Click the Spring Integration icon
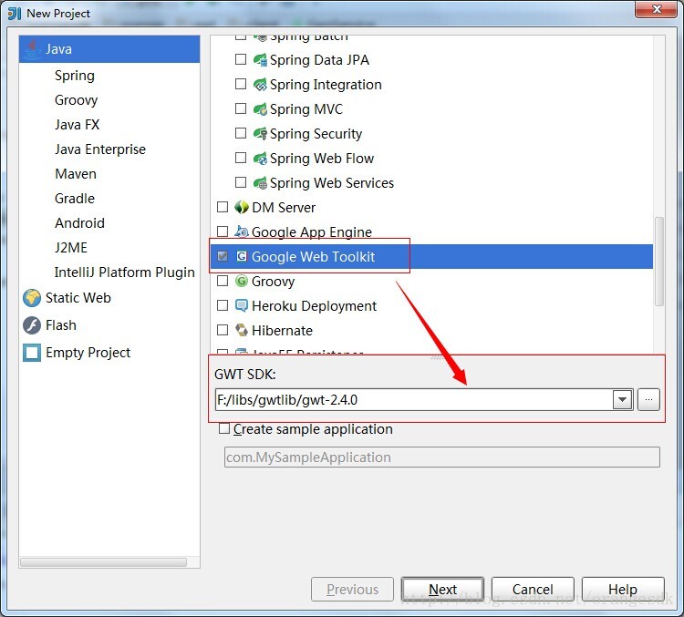The width and height of the screenshot is (684, 617). tap(260, 84)
